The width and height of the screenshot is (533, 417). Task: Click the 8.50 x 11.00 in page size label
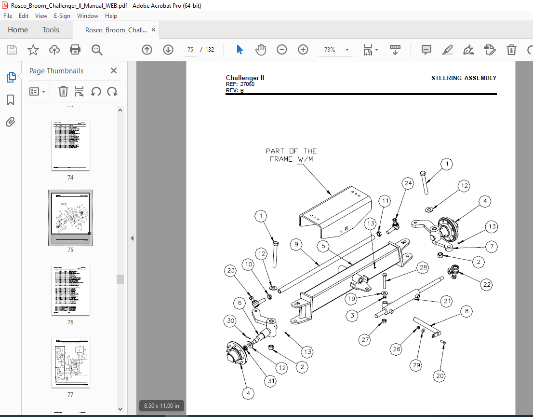tap(161, 405)
